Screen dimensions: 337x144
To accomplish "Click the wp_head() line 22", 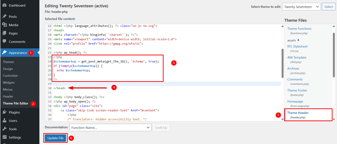I will point(70,52).
